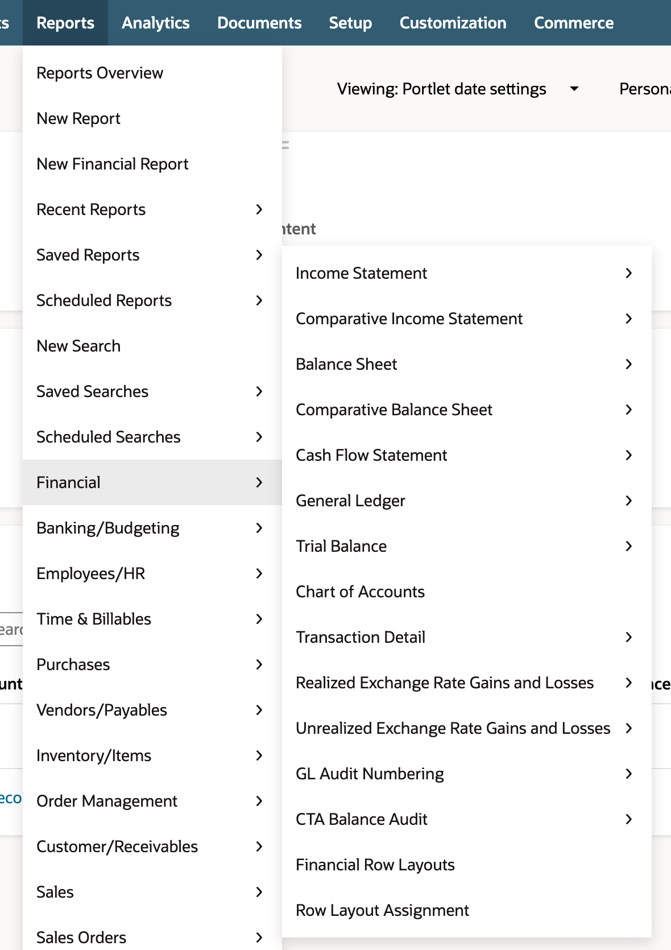The width and height of the screenshot is (671, 950).
Task: Expand CTA Balance Audit chevron
Action: click(629, 819)
